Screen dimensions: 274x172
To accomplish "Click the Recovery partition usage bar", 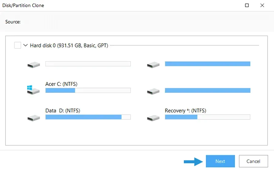I will pos(207,117).
